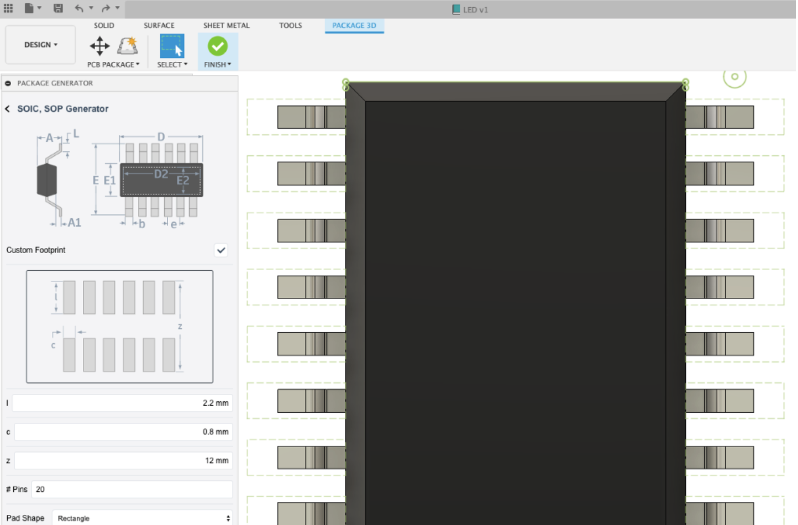This screenshot has height=525, width=798.
Task: Click the look-at target icon in the canvas
Action: [x=734, y=77]
